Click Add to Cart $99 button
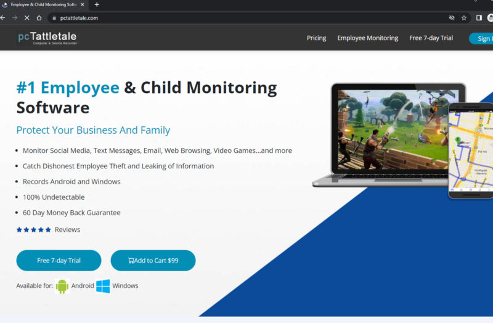493x323 pixels. click(153, 260)
